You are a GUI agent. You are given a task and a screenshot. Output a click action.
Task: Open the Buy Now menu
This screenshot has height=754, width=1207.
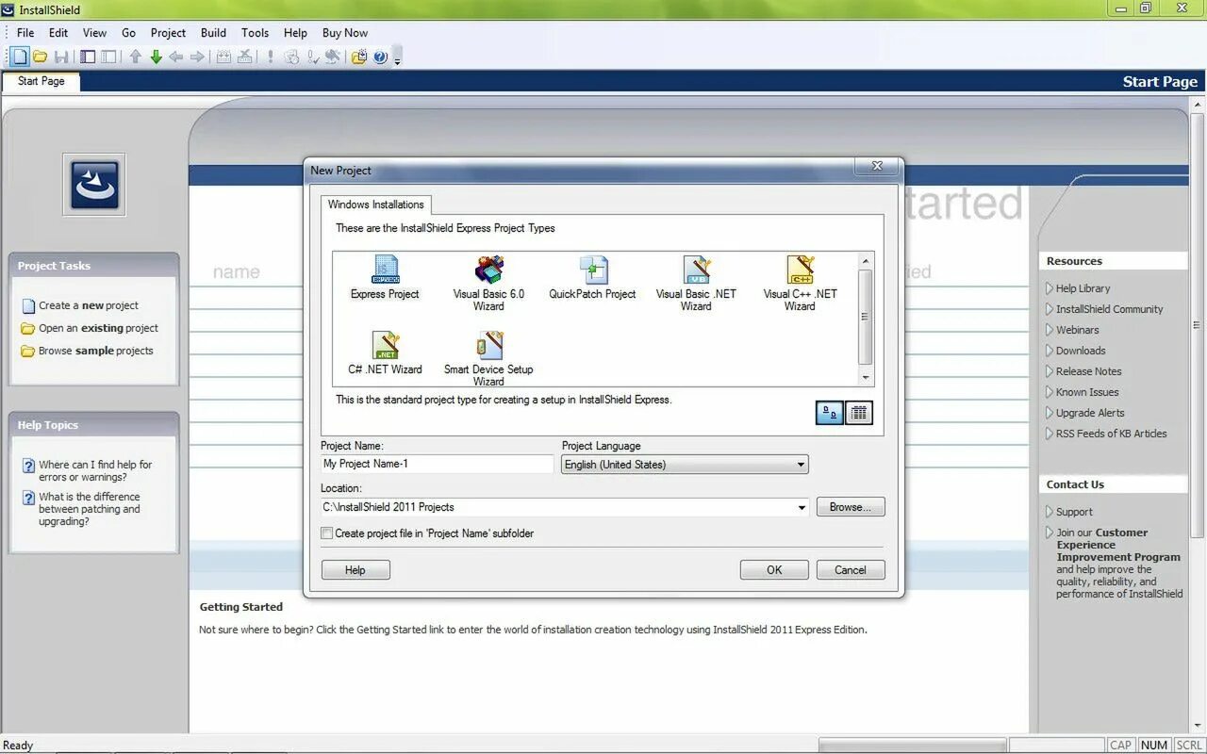(x=345, y=32)
